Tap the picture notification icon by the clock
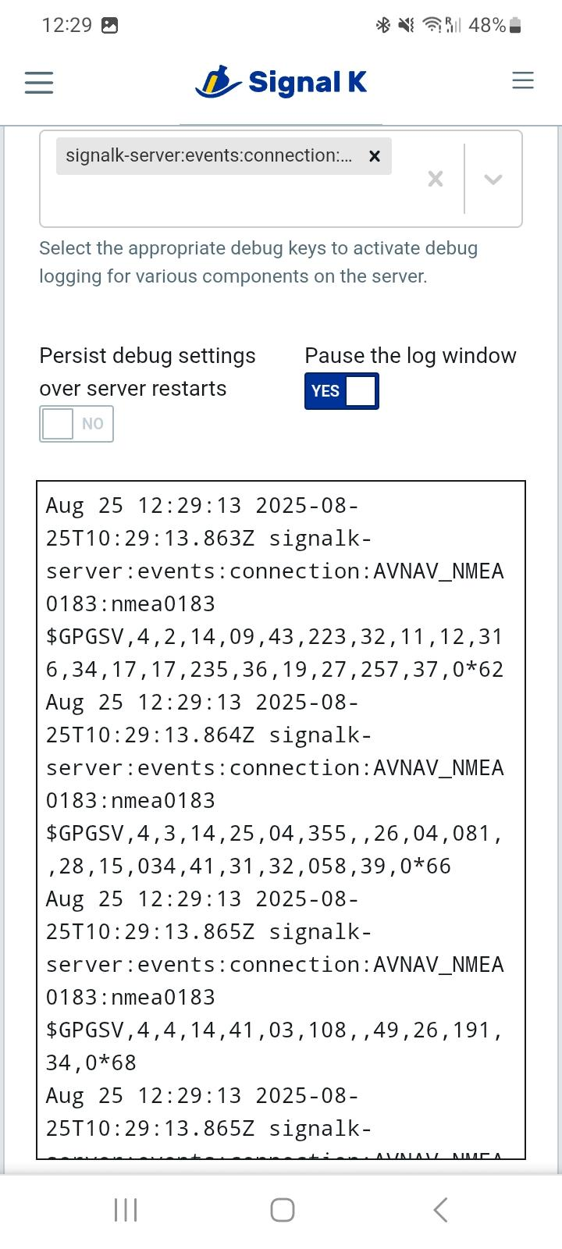This screenshot has width=562, height=1249. pyautogui.click(x=110, y=26)
